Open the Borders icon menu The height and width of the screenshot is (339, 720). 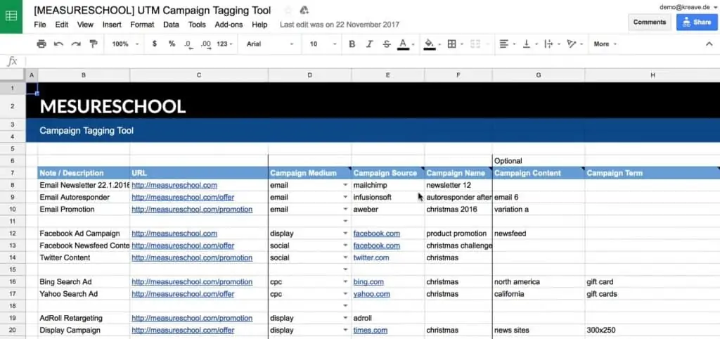(452, 44)
